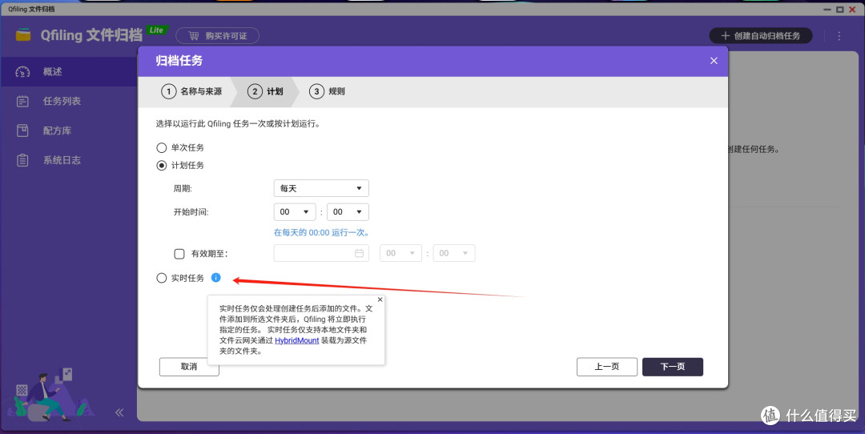Viewport: 865px width, 434px height.
Task: Select the 计划任务 radio button
Action: tap(161, 166)
